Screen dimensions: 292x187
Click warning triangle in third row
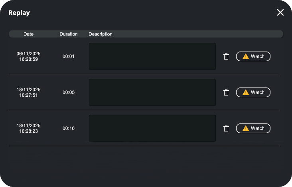coord(245,128)
